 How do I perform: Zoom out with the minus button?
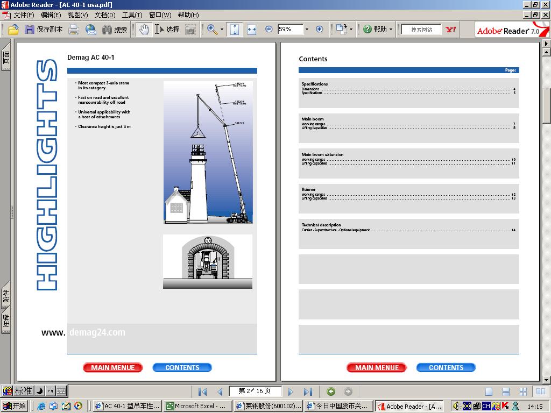pyautogui.click(x=269, y=29)
